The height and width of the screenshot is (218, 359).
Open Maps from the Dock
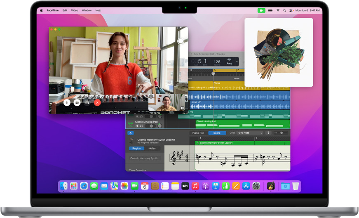(114, 186)
